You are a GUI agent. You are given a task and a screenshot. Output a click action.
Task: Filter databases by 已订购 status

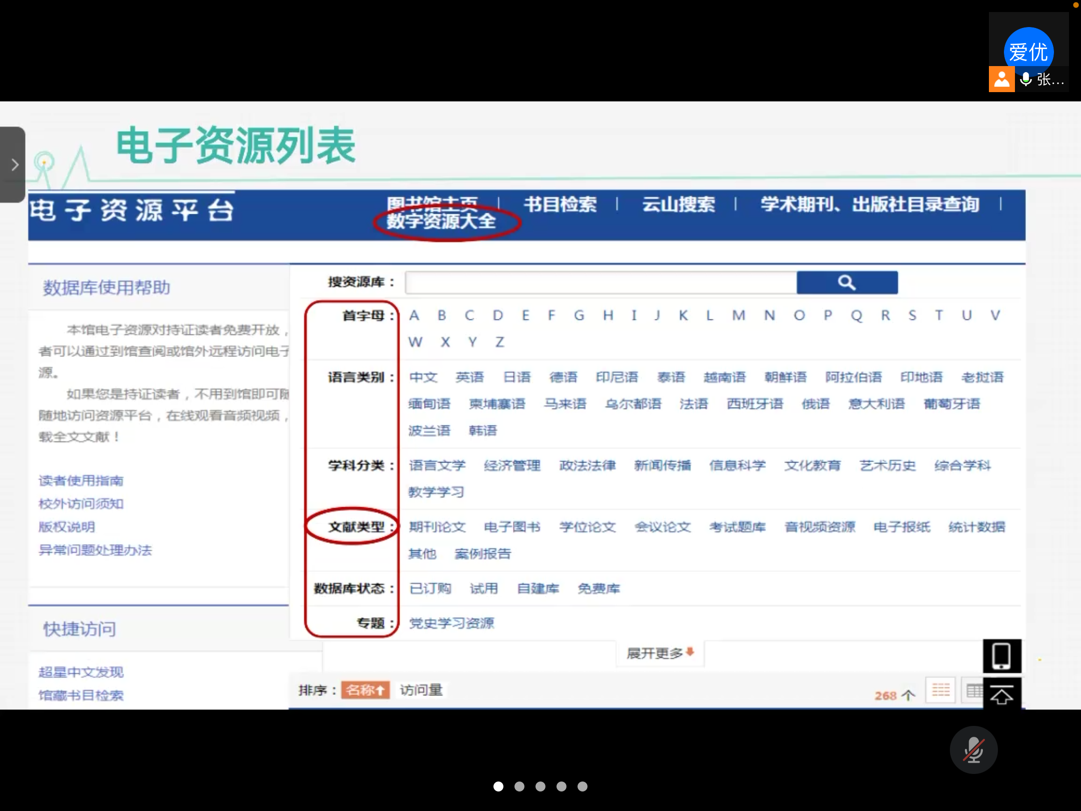tap(430, 588)
